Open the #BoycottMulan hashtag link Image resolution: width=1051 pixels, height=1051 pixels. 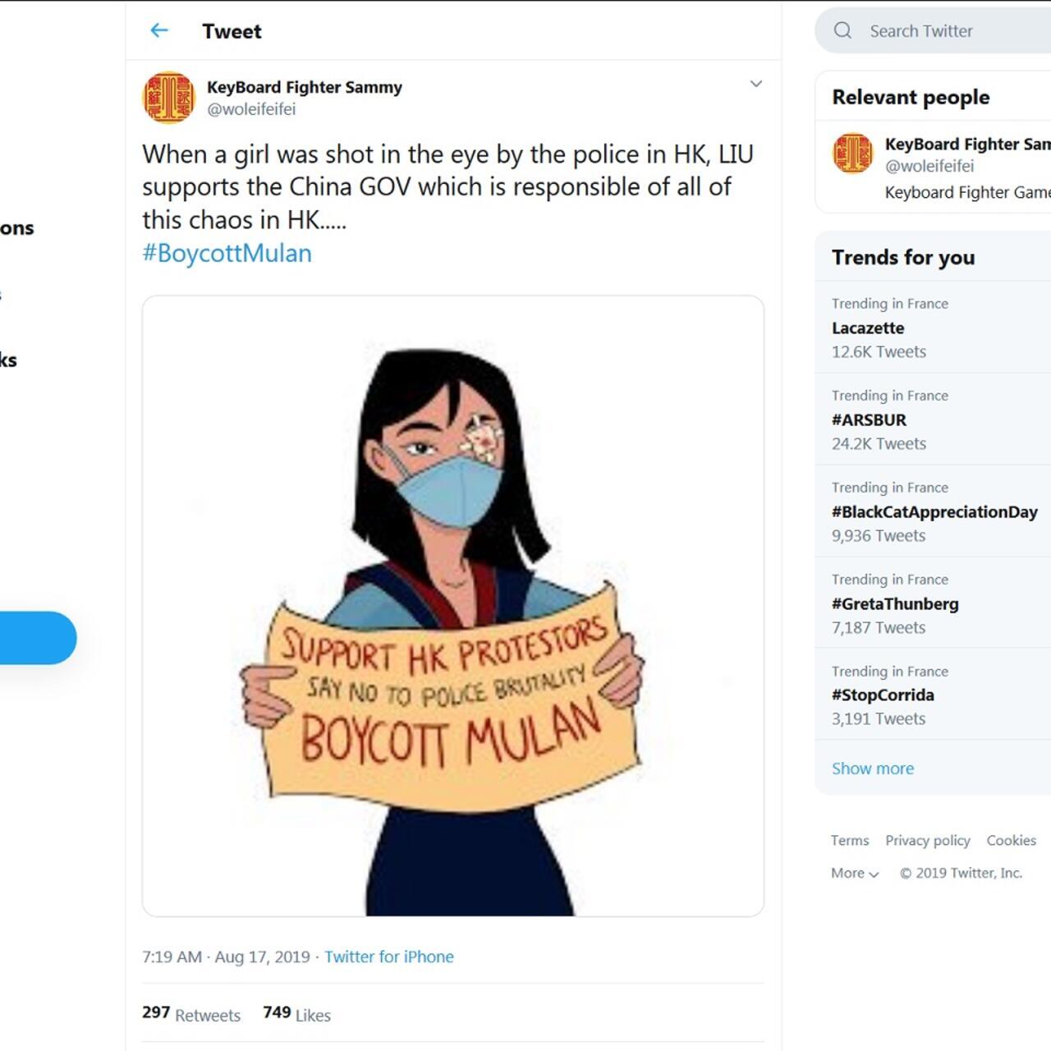coord(227,253)
